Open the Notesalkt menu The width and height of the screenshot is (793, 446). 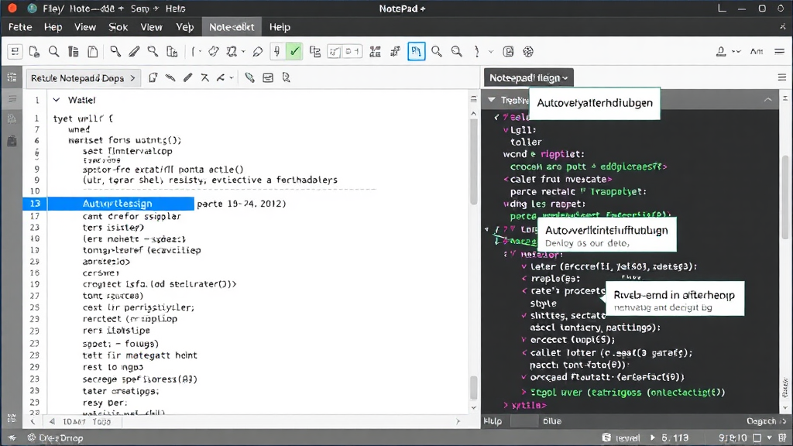[232, 27]
